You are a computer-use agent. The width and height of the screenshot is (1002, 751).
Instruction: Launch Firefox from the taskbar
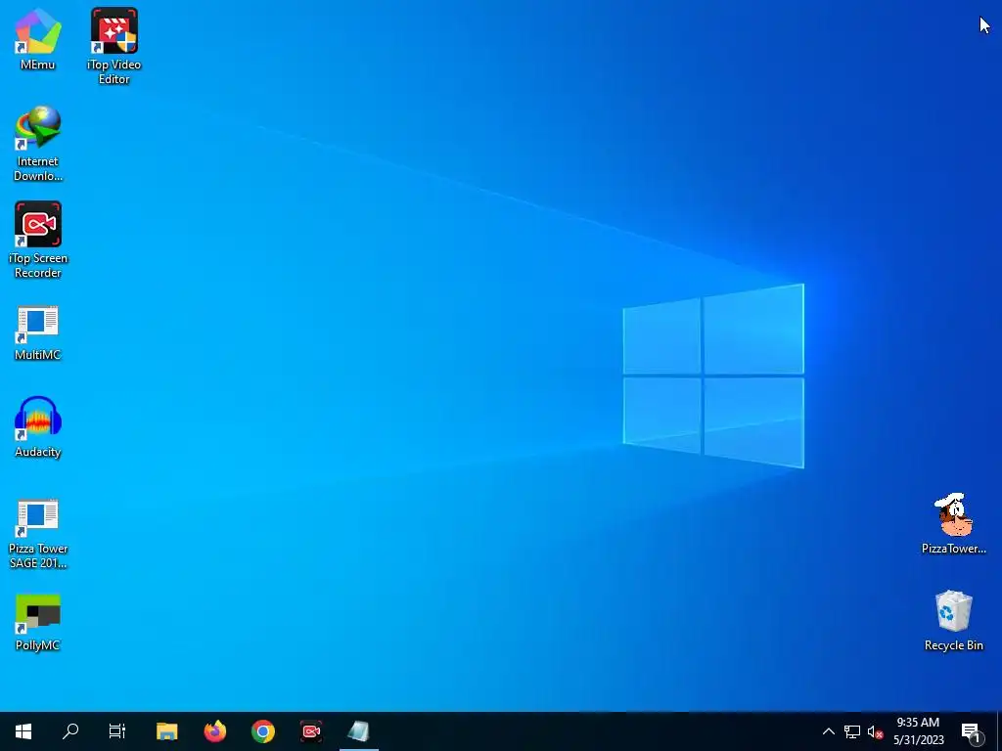(x=215, y=731)
